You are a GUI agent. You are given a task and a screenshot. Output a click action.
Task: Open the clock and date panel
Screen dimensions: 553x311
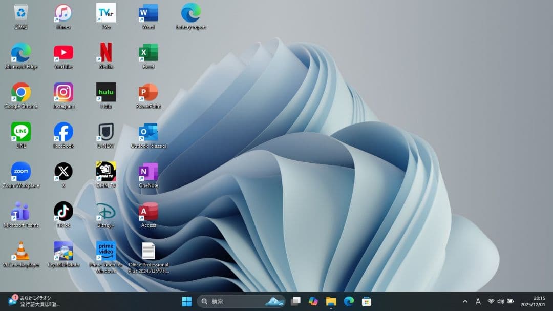tap(533, 301)
